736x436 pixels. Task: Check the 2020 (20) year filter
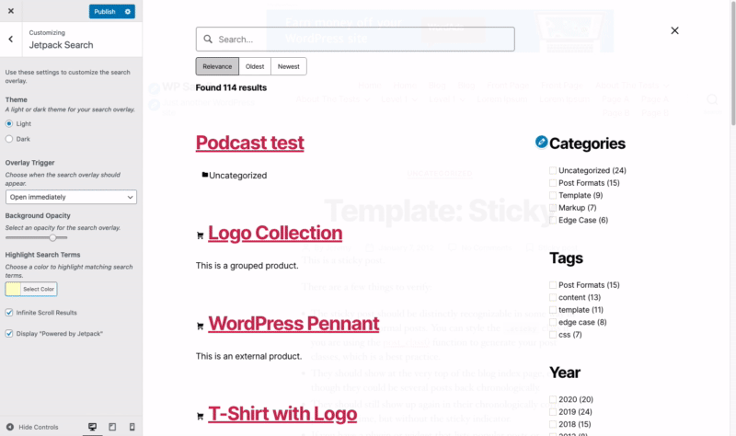coord(553,399)
